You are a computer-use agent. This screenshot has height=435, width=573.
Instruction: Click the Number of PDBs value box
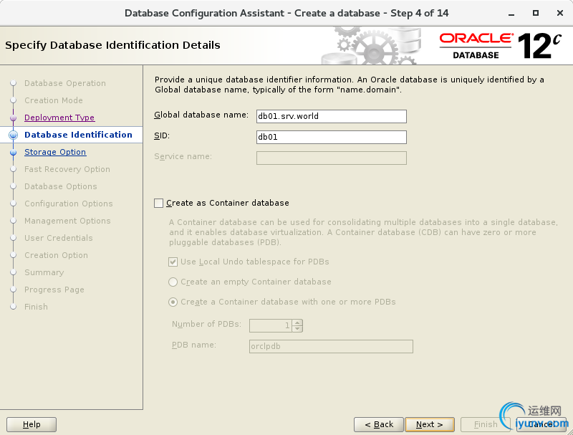point(271,325)
